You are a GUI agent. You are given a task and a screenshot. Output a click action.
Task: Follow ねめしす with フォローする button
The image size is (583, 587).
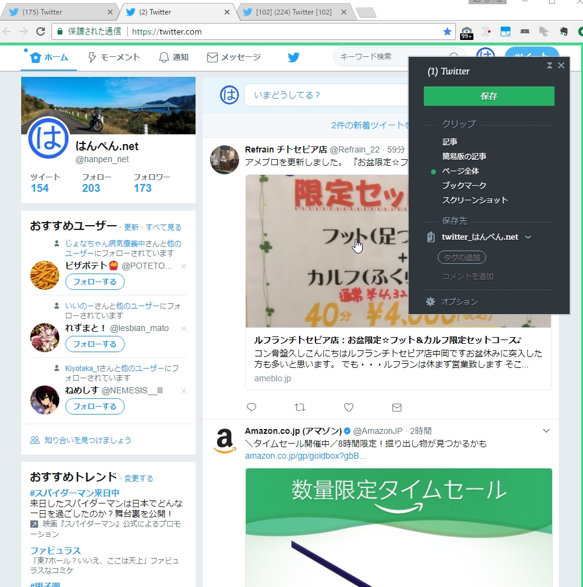(94, 407)
